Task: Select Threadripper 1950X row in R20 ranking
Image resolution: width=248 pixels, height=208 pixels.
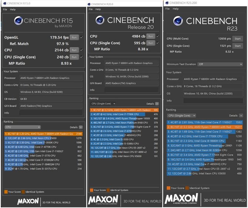Action: [124, 119]
